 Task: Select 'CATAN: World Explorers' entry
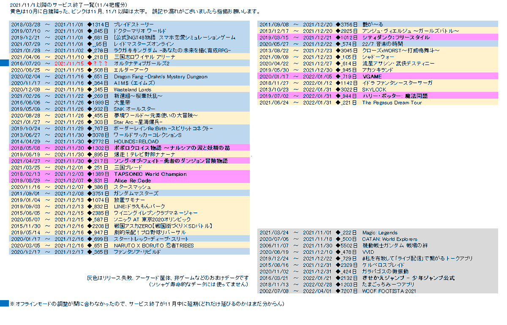tap(390, 239)
